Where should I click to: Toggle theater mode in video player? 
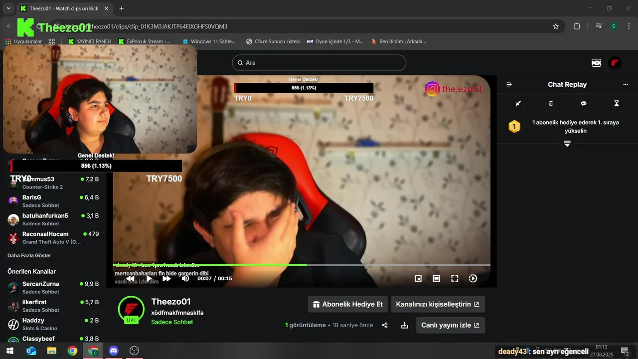point(437,279)
